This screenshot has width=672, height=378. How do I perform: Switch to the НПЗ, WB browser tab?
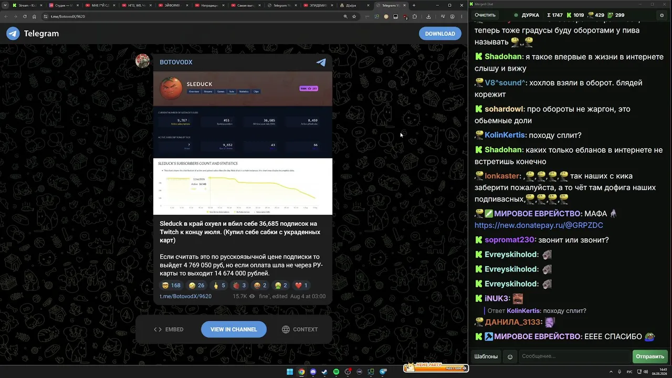135,5
